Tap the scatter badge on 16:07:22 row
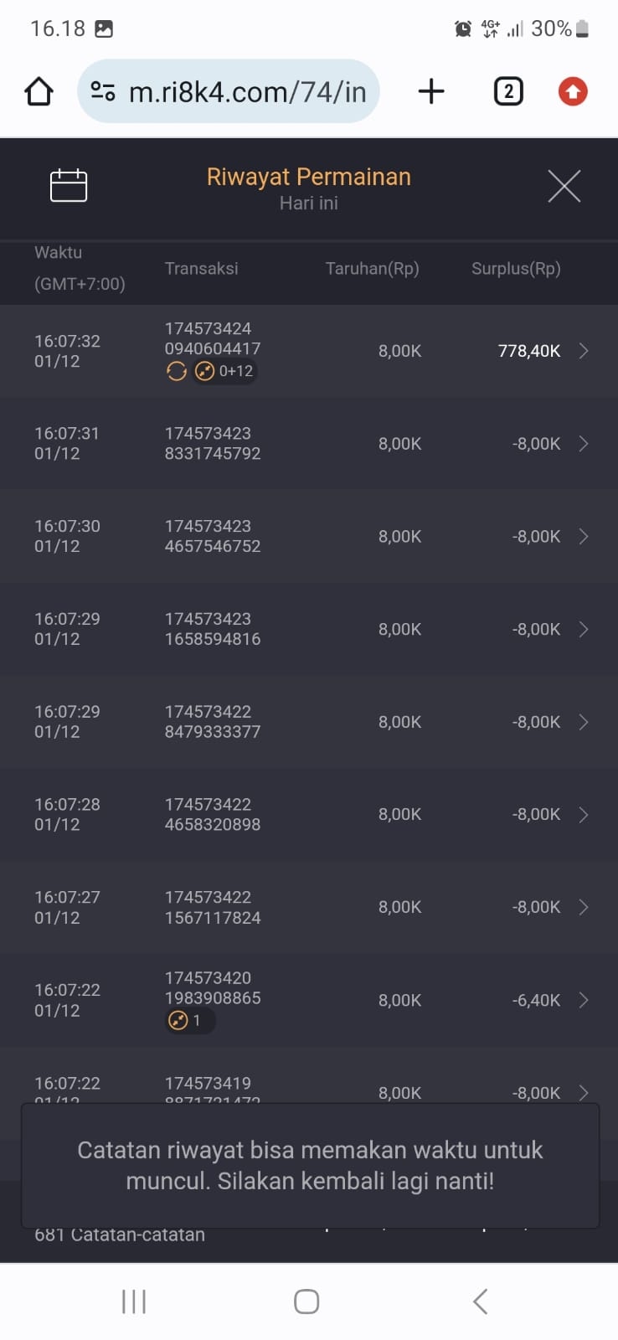 pos(178,1020)
